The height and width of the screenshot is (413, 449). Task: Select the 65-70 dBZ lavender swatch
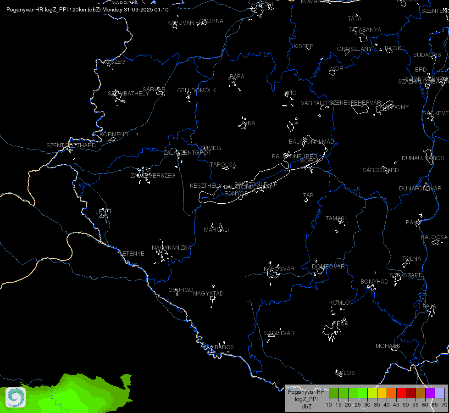(x=440, y=393)
